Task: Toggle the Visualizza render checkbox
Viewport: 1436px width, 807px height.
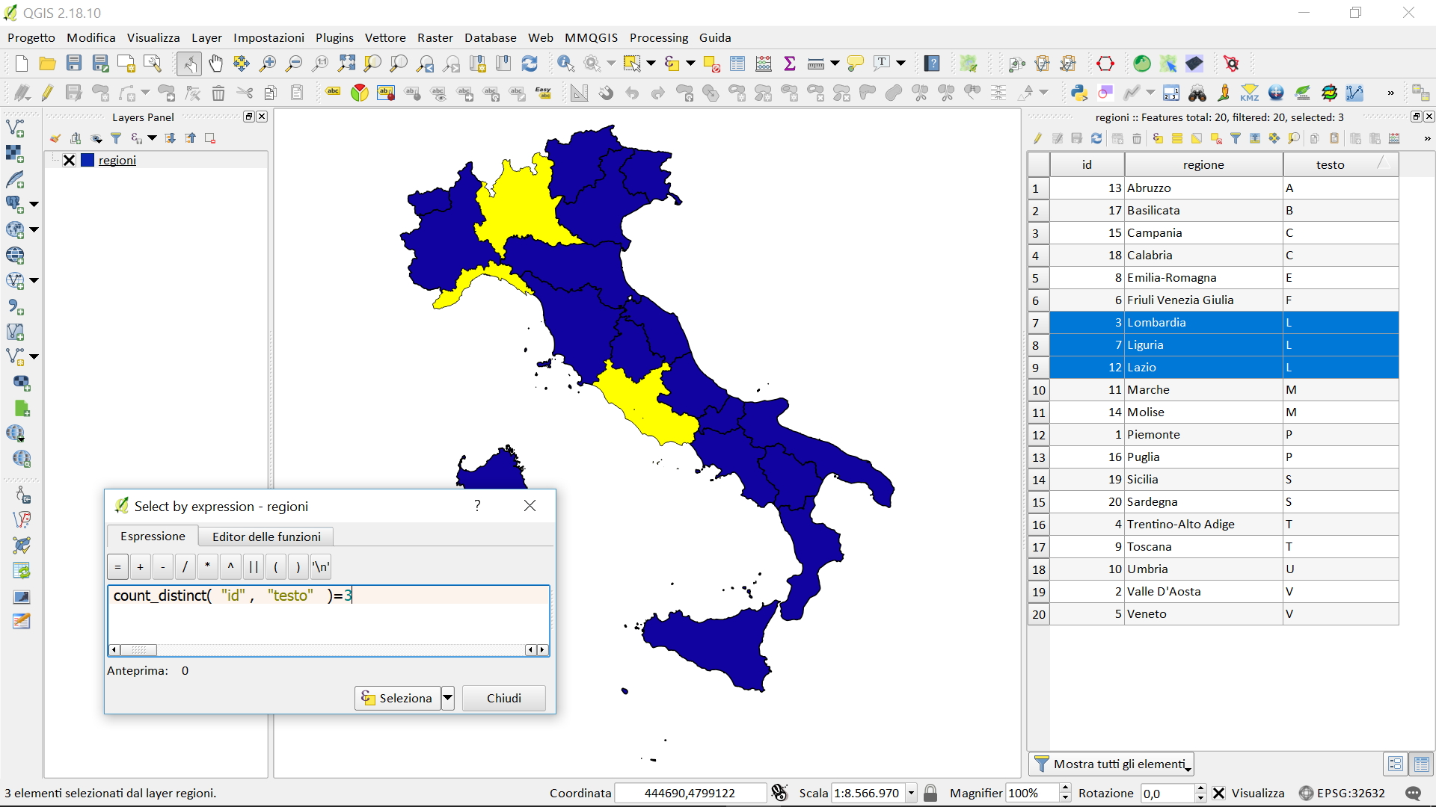Action: [x=1218, y=794]
